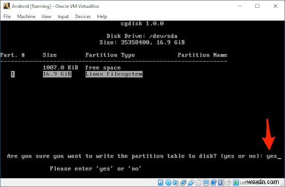Click the '1007.0 KiB' size value
Viewport: 285px width, 187px height.
click(61, 68)
